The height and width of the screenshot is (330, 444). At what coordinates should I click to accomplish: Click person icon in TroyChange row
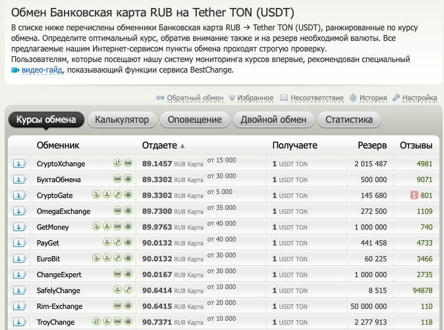click(107, 321)
